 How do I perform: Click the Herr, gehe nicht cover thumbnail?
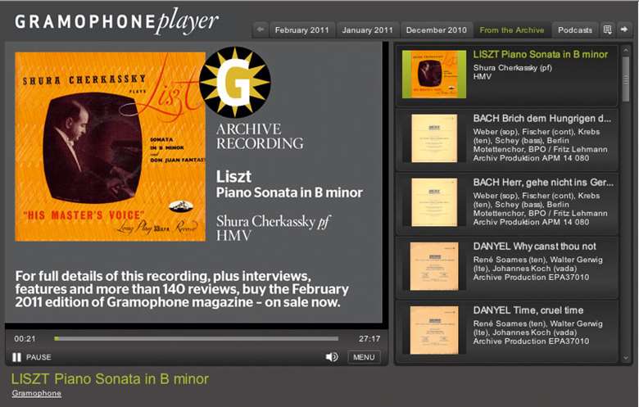click(x=434, y=202)
